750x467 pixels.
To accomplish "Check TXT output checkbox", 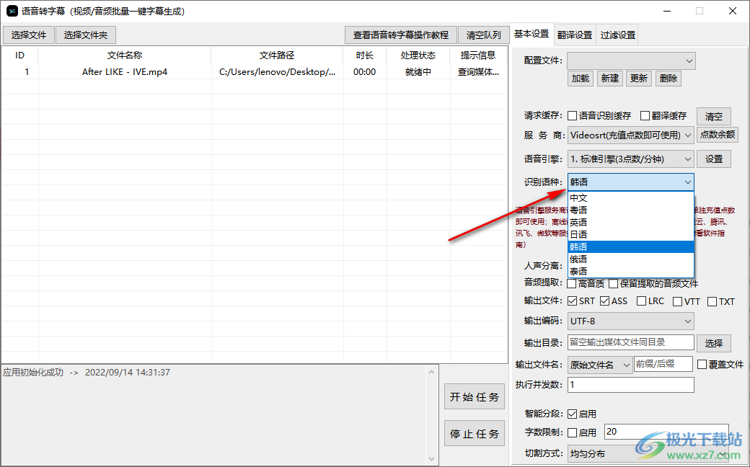I will (x=712, y=302).
